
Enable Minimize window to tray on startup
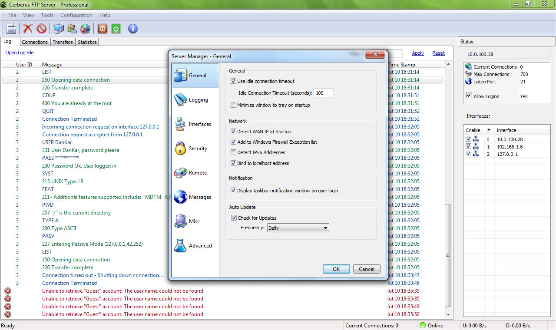(234, 105)
